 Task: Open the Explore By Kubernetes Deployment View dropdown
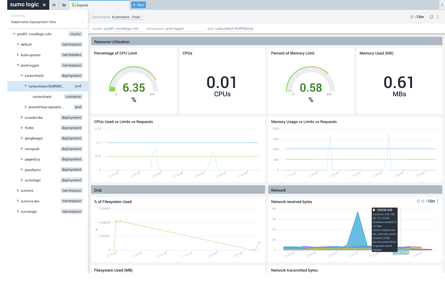47,22
